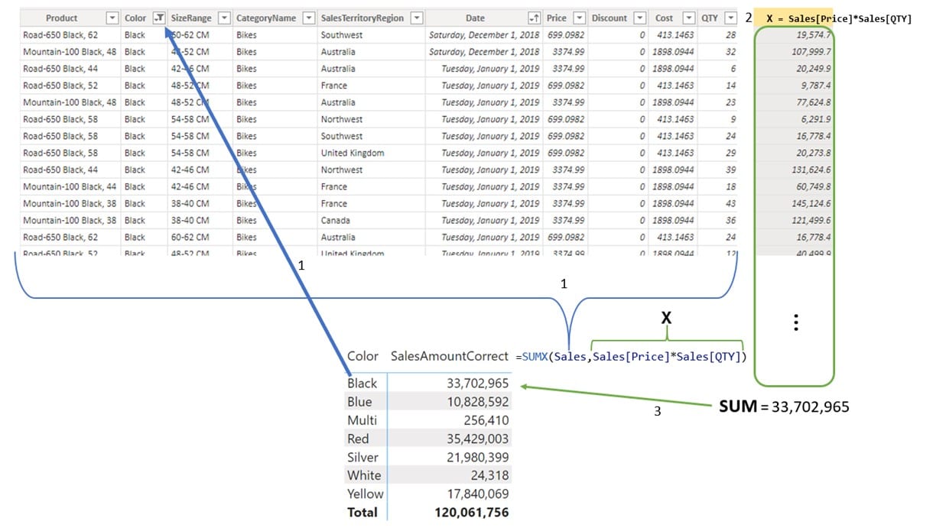Click the Date column sort arrow icon
This screenshot has height=531, width=933.
534,18
